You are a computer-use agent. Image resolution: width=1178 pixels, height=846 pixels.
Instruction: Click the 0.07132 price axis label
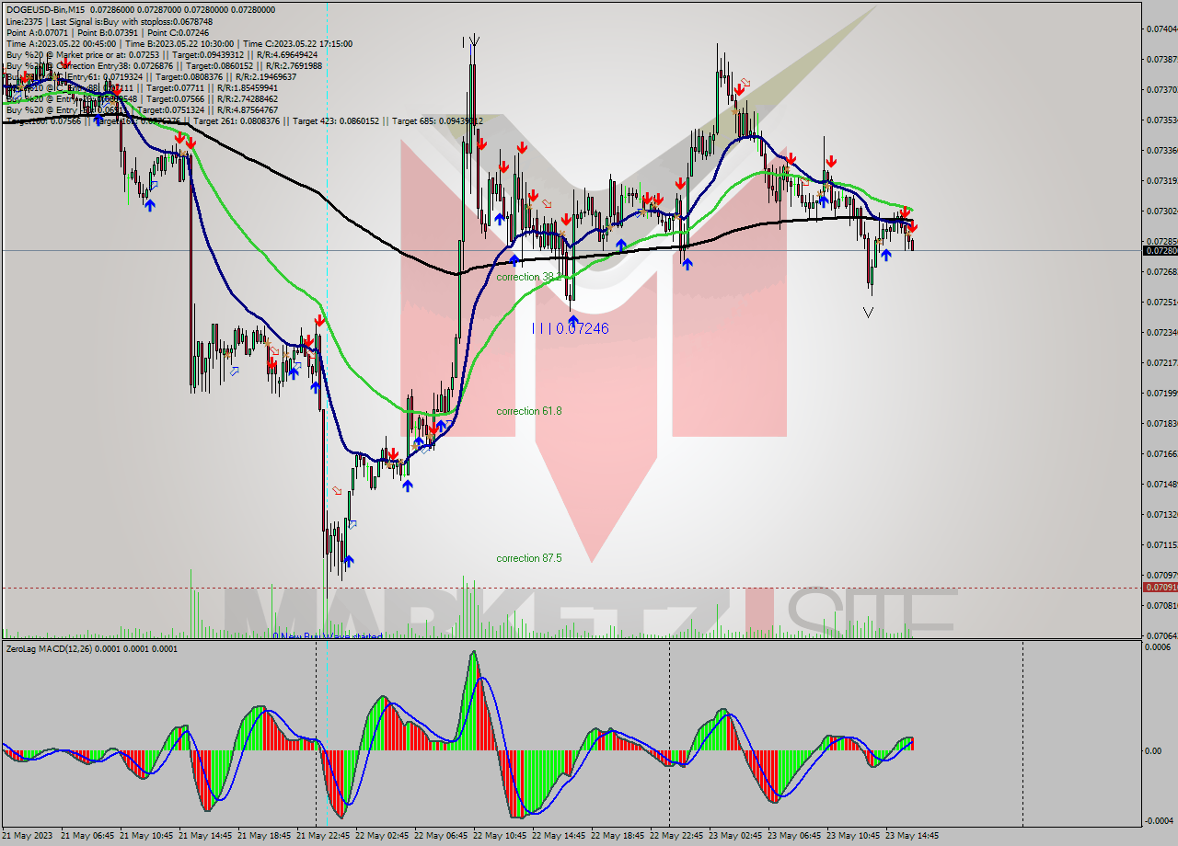1161,514
